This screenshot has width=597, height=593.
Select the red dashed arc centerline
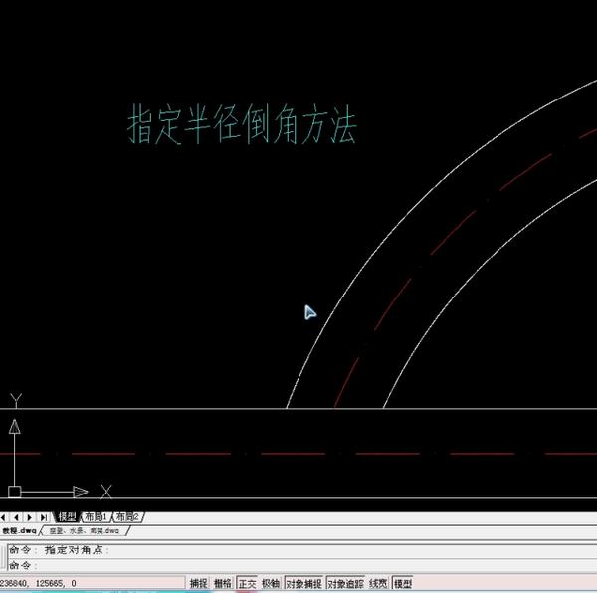coord(453,232)
